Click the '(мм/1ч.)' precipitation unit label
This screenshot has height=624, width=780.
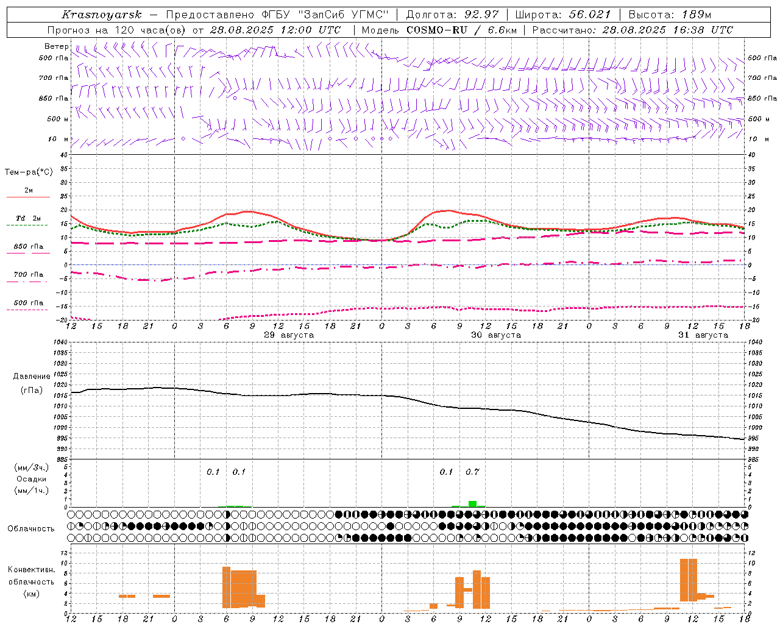point(32,491)
